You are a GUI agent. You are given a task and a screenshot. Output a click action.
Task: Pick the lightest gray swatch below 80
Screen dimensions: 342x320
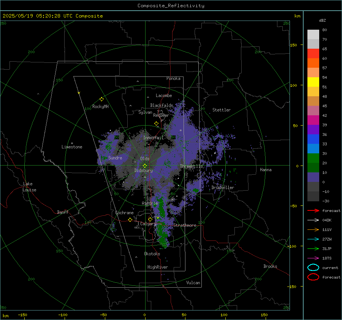(313, 35)
